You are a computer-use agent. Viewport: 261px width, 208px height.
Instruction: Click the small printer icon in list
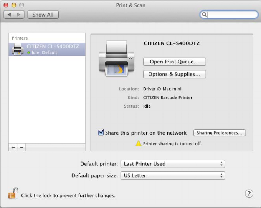tap(18, 49)
